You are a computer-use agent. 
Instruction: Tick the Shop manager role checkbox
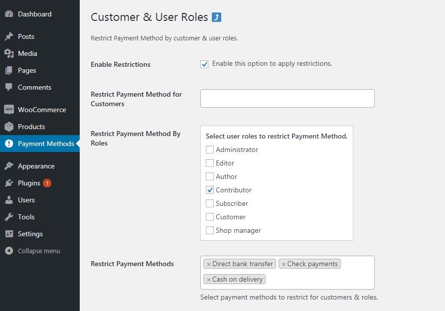pyautogui.click(x=210, y=230)
